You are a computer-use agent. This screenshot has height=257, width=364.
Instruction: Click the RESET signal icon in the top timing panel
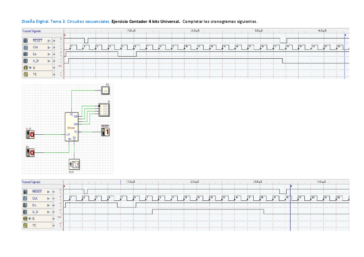(x=25, y=40)
